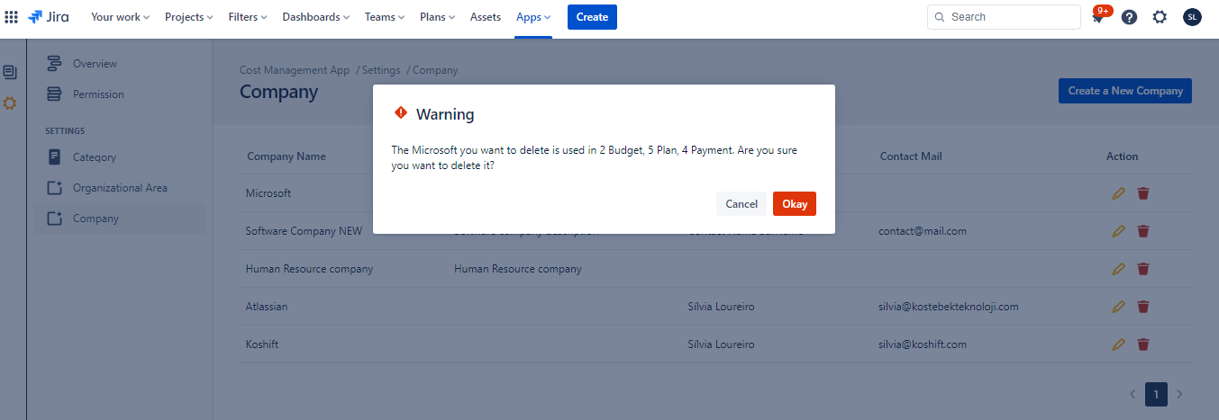Edit the Koshift row with pencil icon
This screenshot has width=1219, height=420.
tap(1118, 344)
